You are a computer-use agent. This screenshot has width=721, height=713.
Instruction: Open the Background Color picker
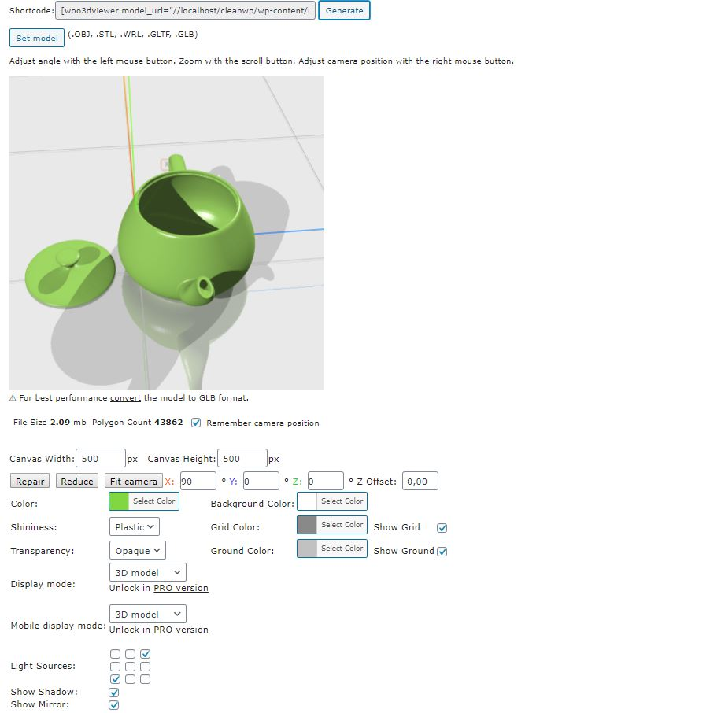332,501
